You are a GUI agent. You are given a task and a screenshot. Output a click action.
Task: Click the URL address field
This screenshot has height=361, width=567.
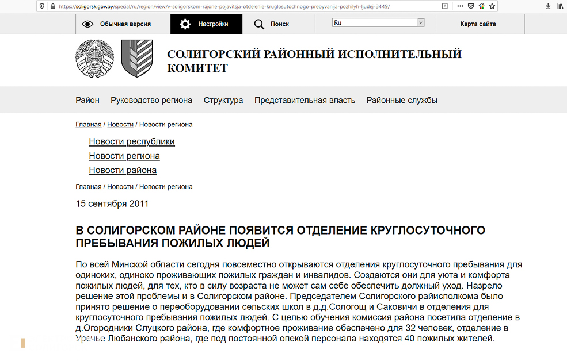230,6
